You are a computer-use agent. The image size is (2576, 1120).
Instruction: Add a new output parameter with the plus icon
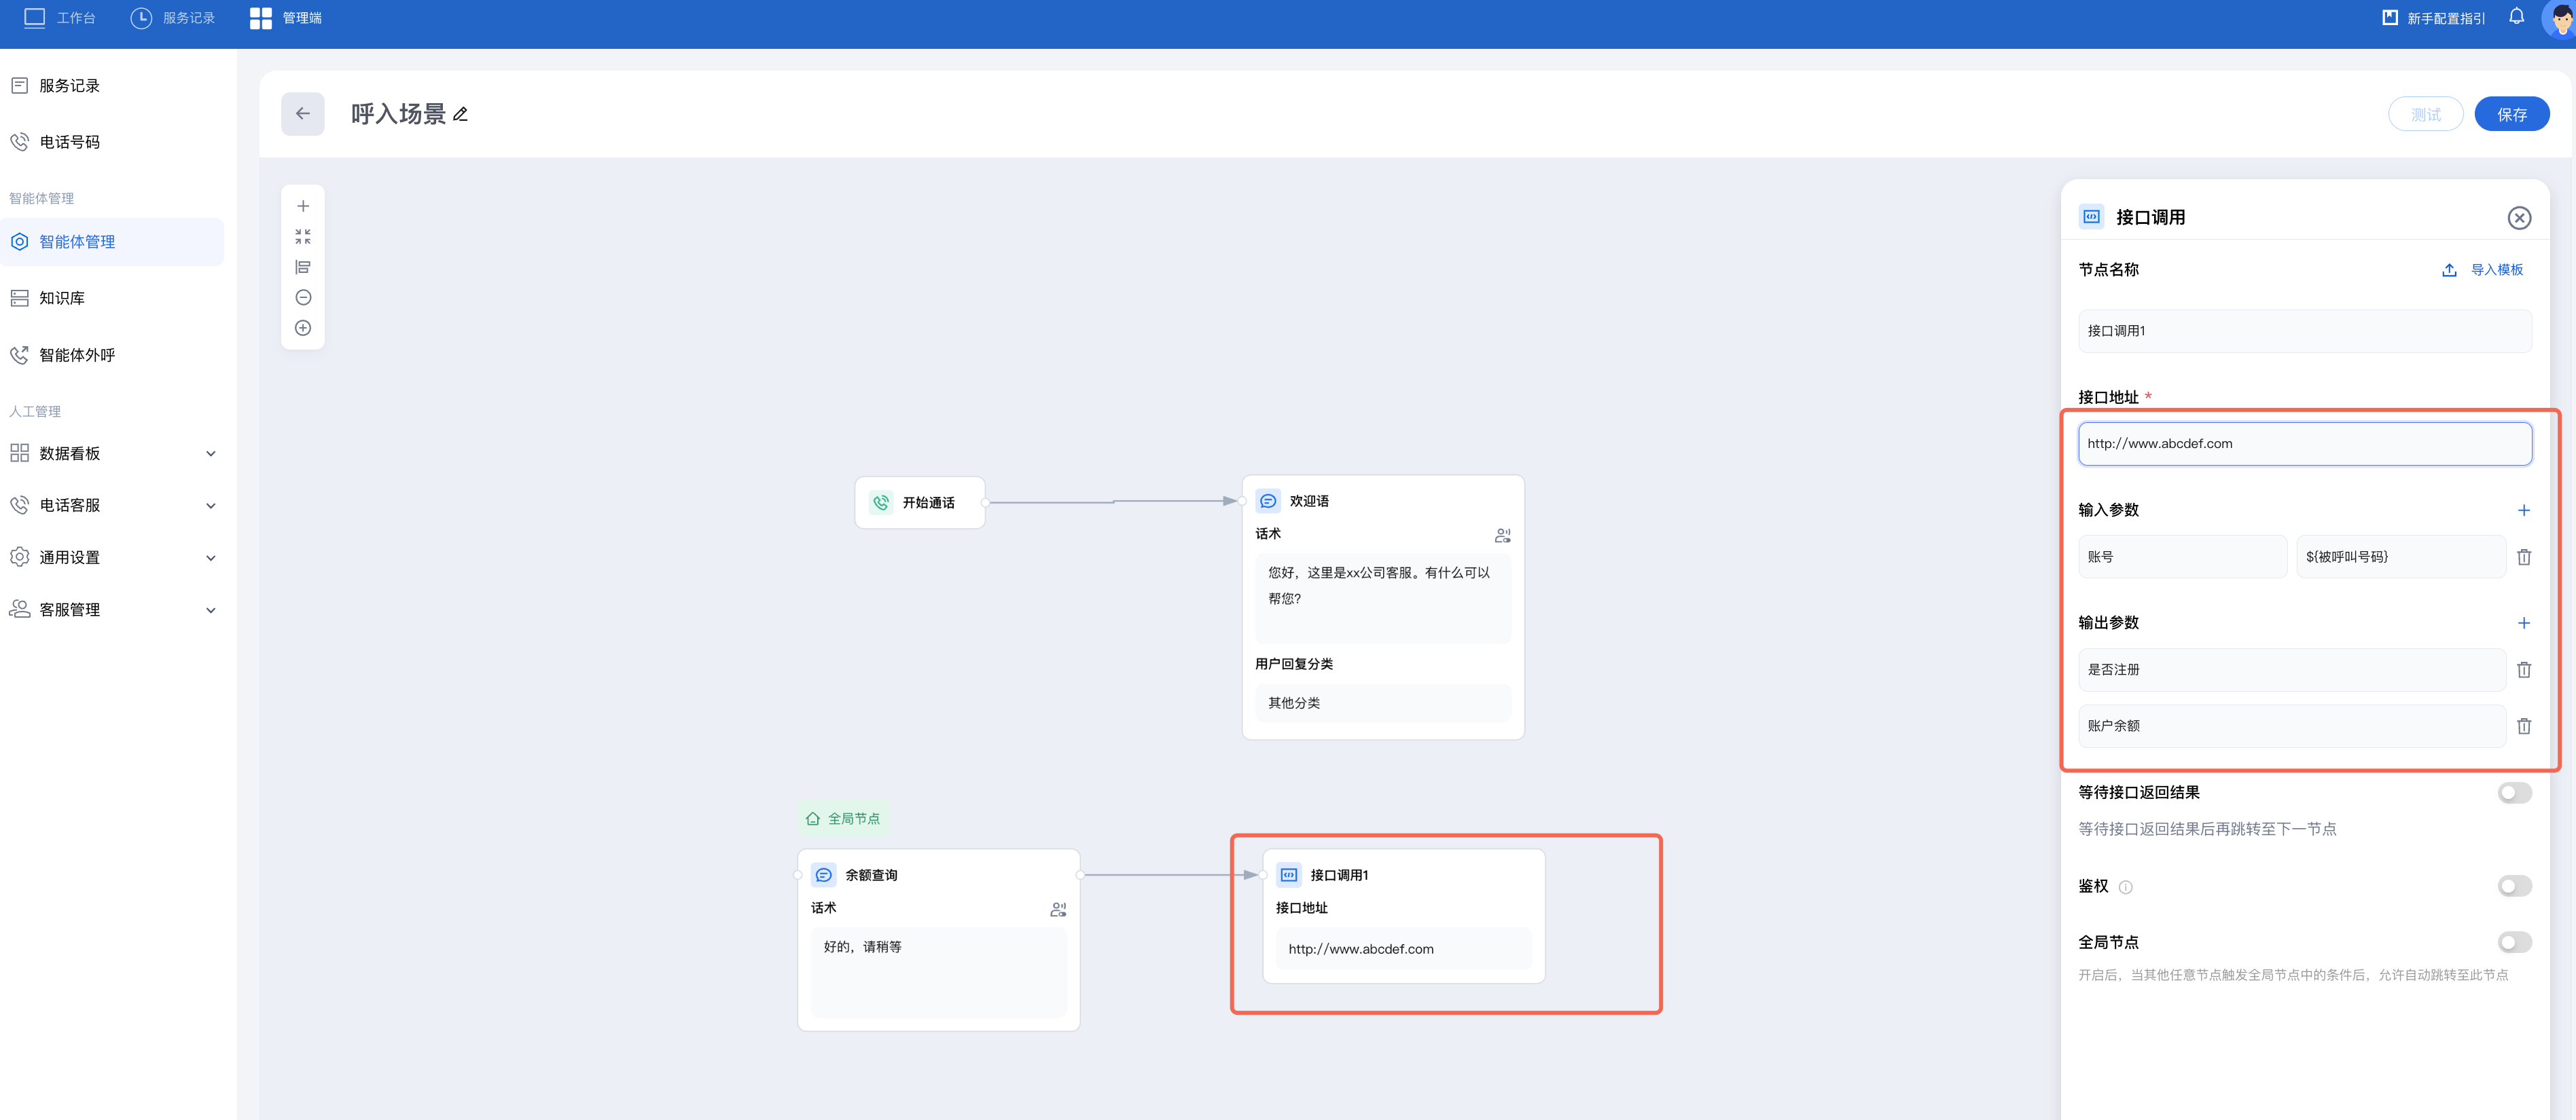(x=2523, y=623)
